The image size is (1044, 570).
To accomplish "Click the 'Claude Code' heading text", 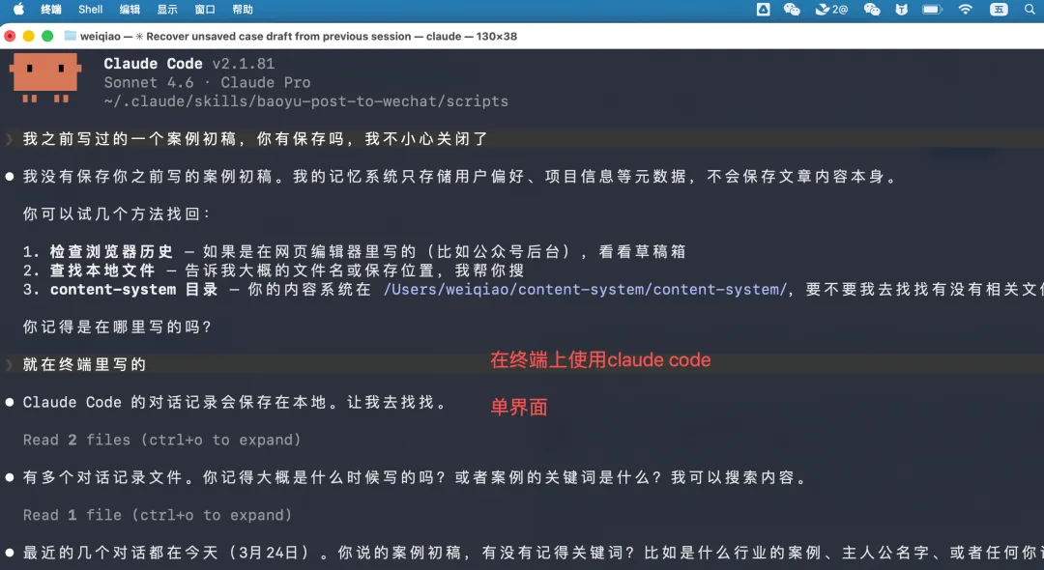I will click(153, 64).
